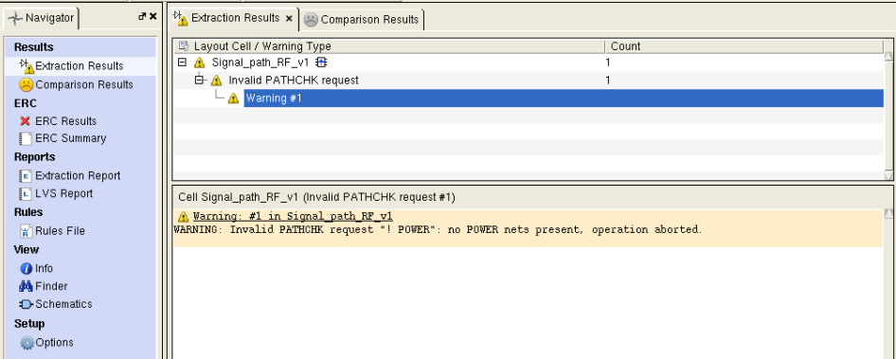Image resolution: width=896 pixels, height=359 pixels.
Task: Select the Invalid PATHCHK request row
Action: coord(528,80)
